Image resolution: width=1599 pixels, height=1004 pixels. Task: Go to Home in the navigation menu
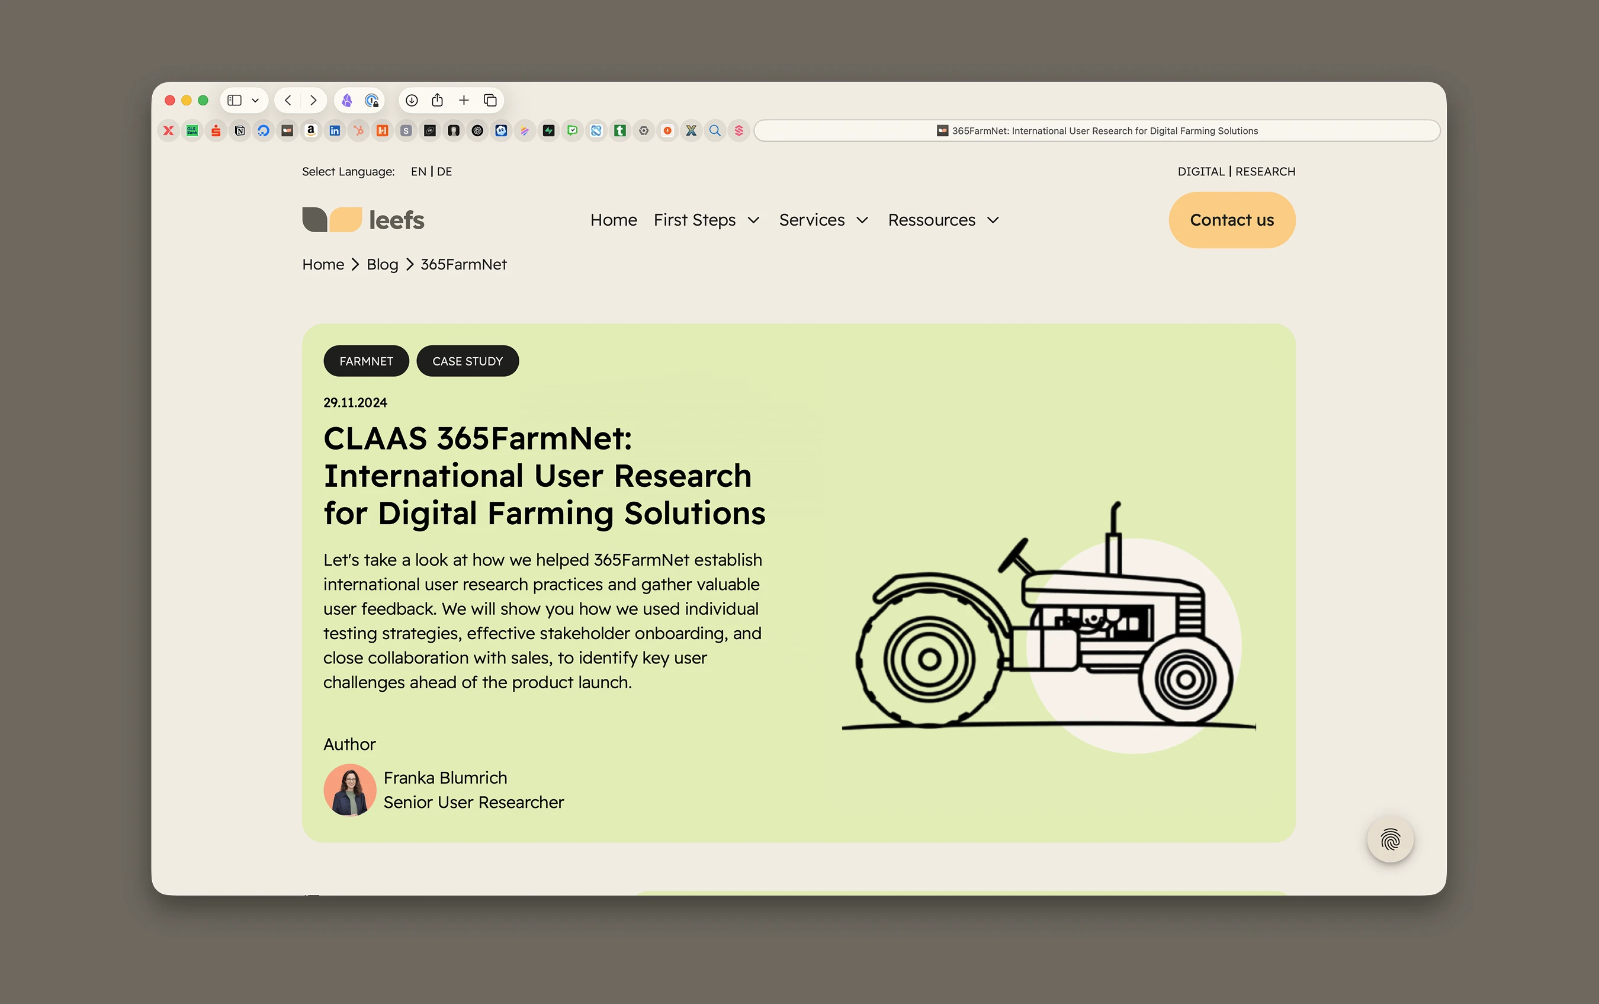pyautogui.click(x=614, y=220)
